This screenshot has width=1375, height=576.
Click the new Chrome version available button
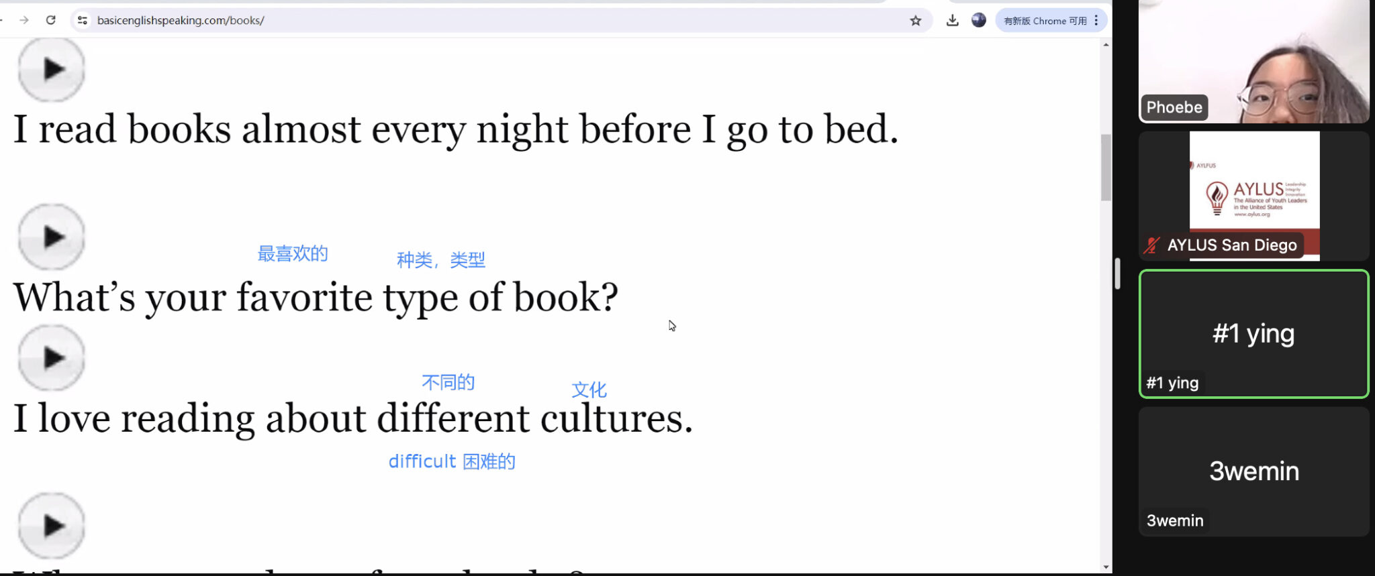pyautogui.click(x=1045, y=21)
